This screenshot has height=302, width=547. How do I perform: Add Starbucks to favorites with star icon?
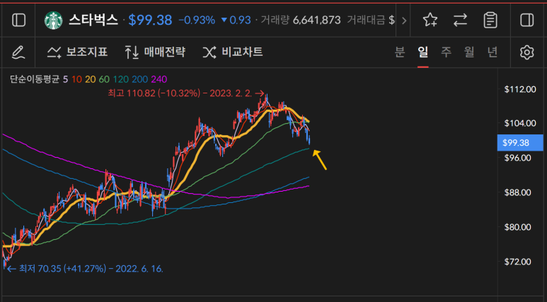[x=430, y=20]
